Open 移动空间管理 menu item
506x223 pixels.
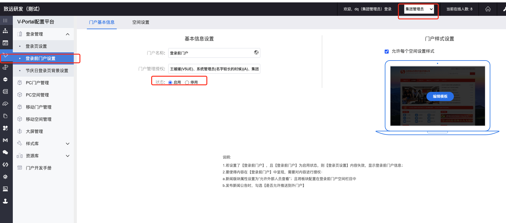pyautogui.click(x=43, y=119)
